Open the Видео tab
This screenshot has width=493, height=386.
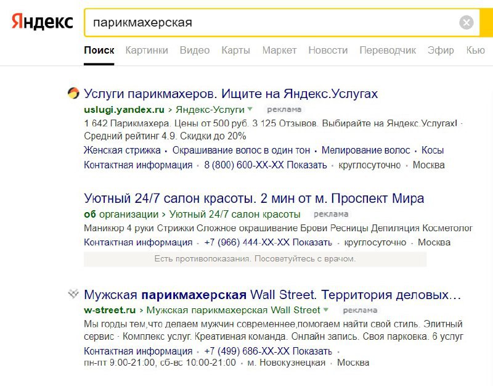pos(195,51)
